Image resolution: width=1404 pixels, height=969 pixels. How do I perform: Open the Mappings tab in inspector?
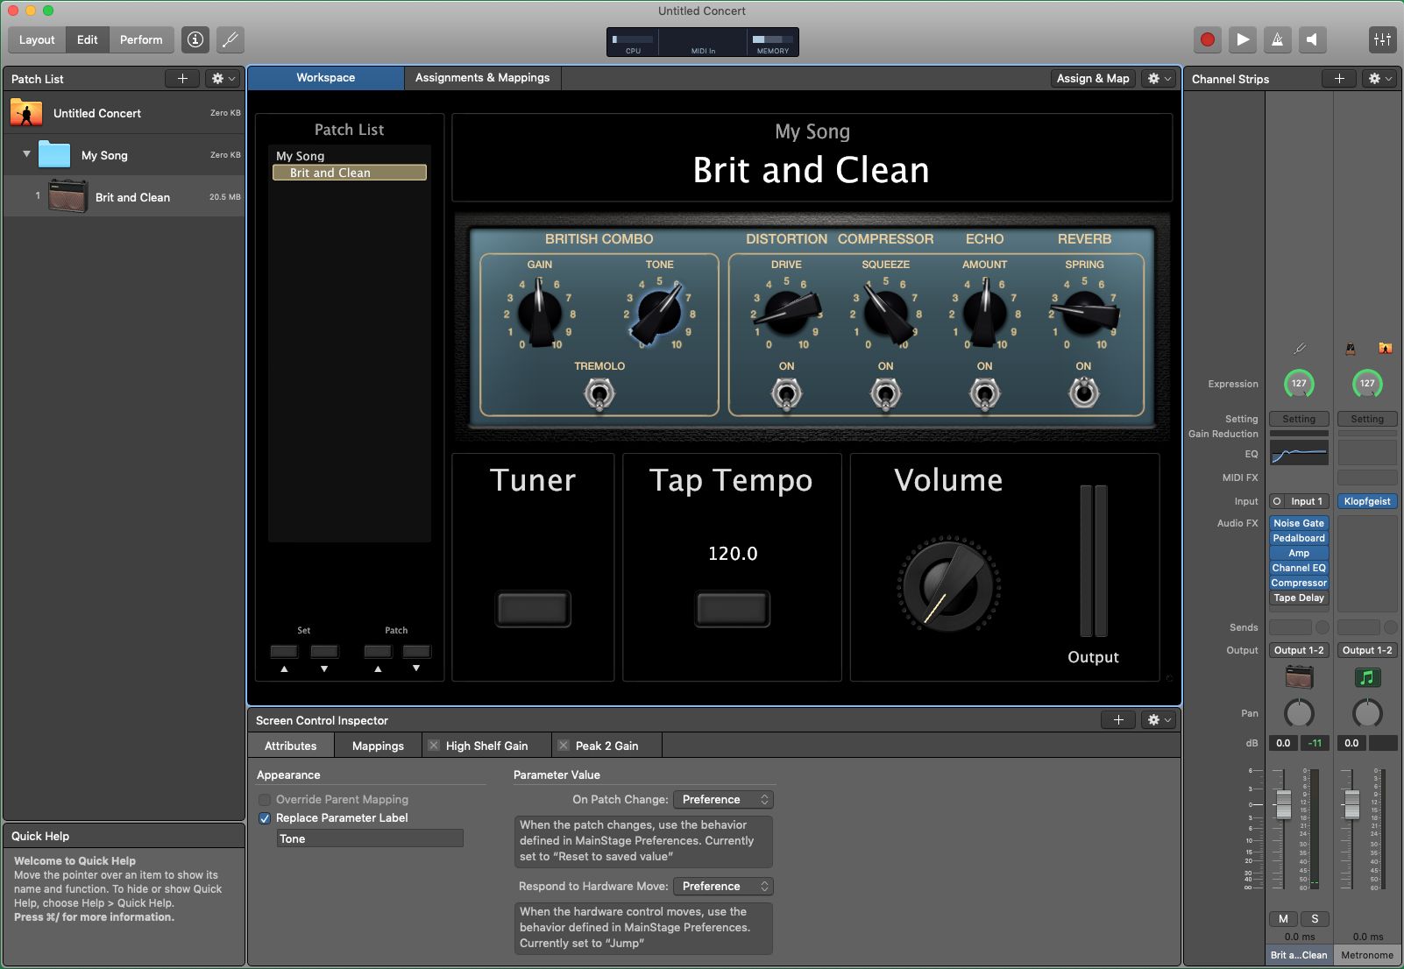pos(378,746)
